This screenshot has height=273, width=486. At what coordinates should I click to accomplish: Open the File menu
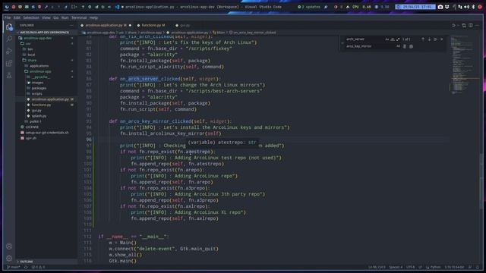[8, 17]
